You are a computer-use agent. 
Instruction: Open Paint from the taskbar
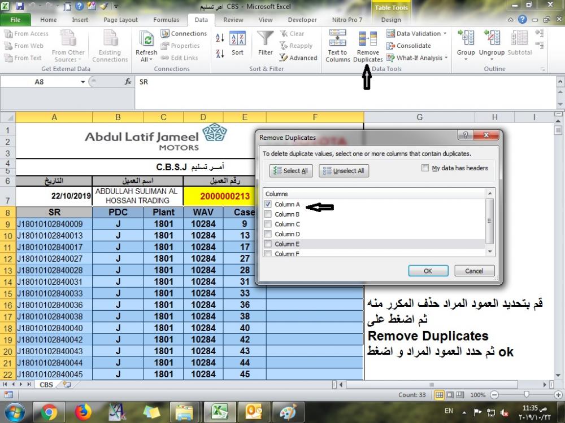[288, 412]
